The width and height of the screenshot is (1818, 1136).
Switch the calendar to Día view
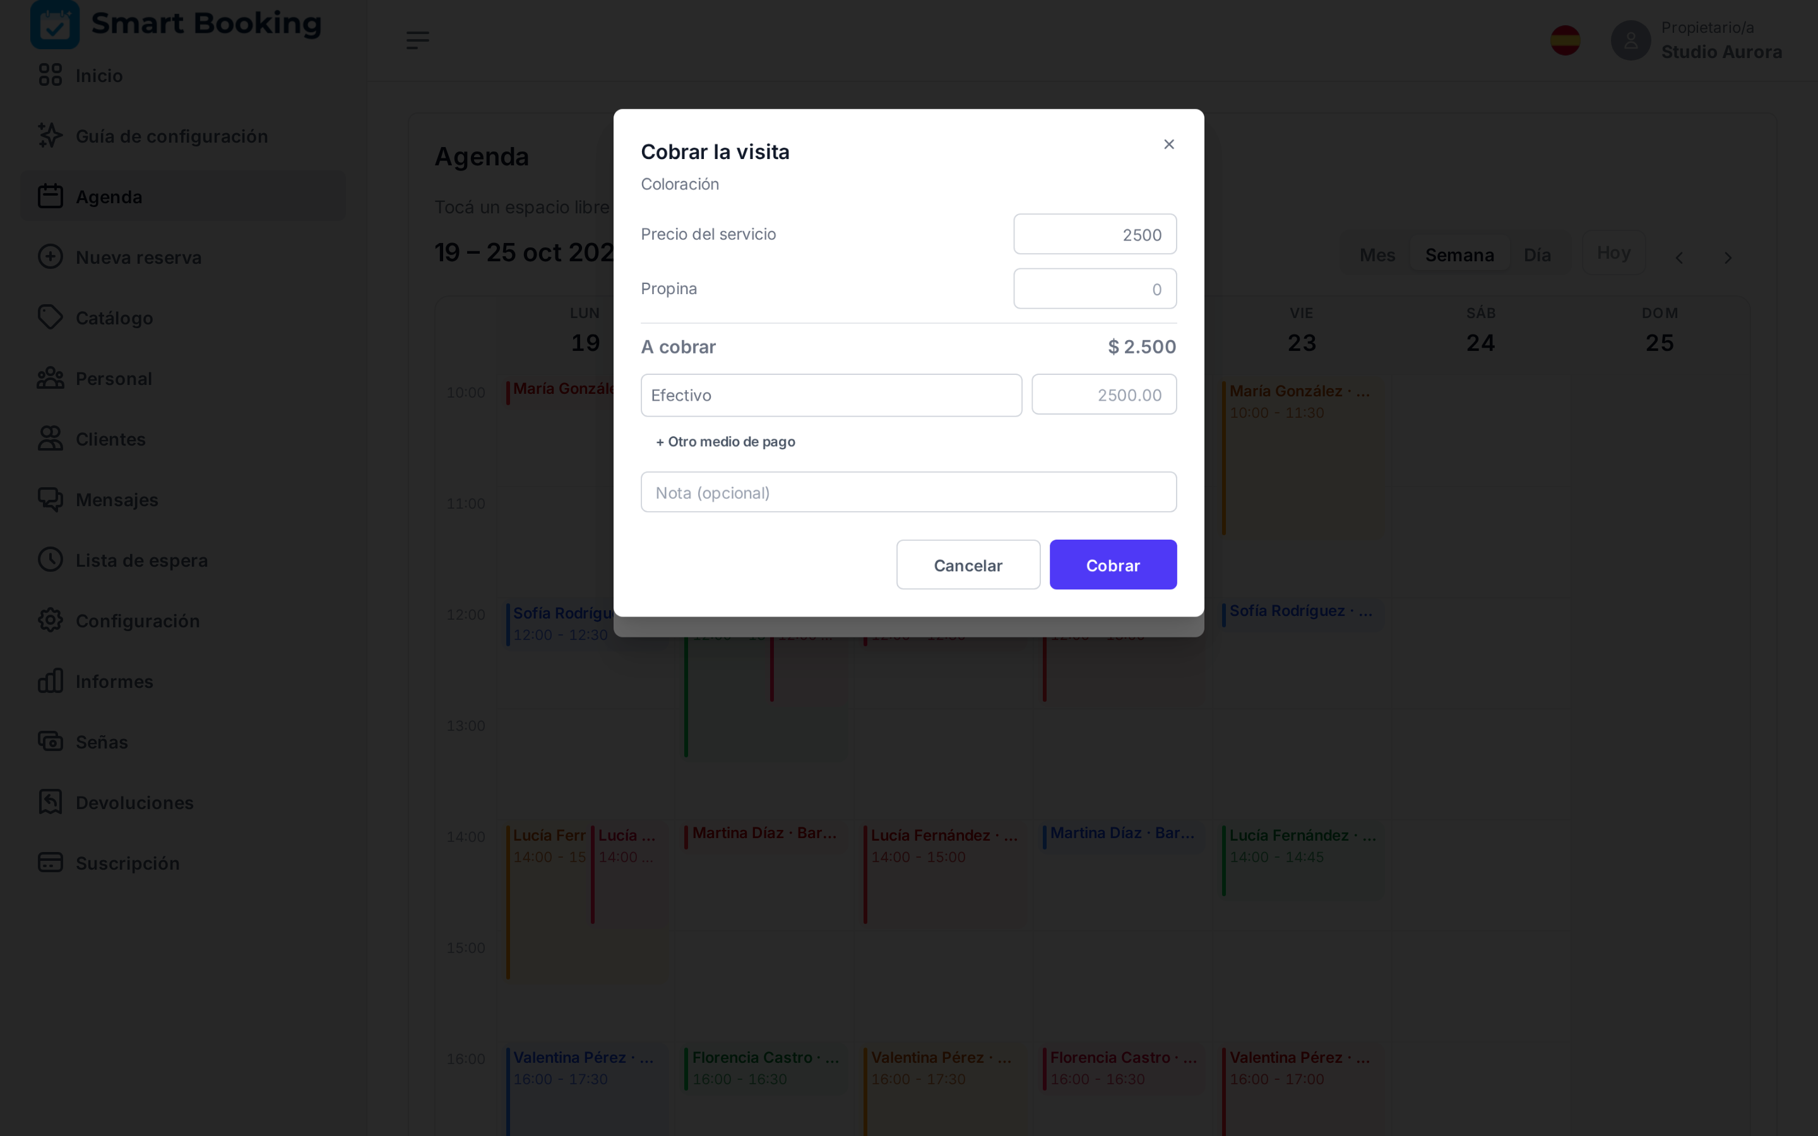1537,256
